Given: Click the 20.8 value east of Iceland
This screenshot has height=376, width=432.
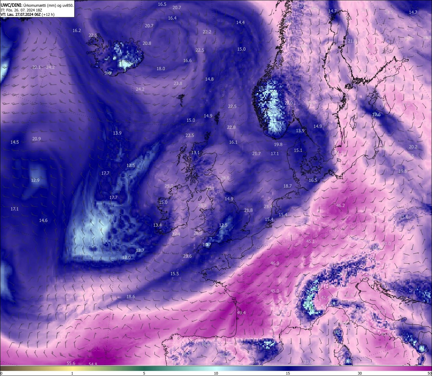Looking at the screenshot, I should tap(147, 44).
